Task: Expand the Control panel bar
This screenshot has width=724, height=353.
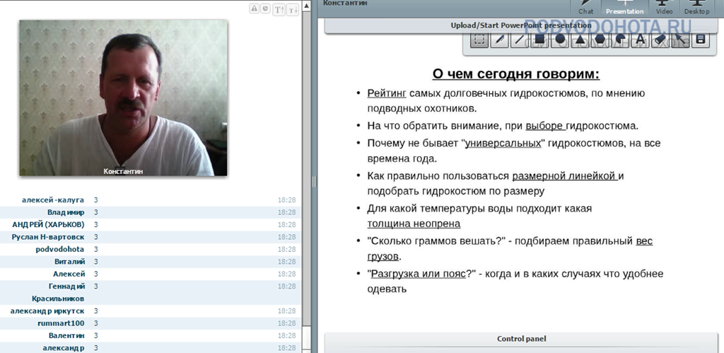Action: [x=521, y=339]
